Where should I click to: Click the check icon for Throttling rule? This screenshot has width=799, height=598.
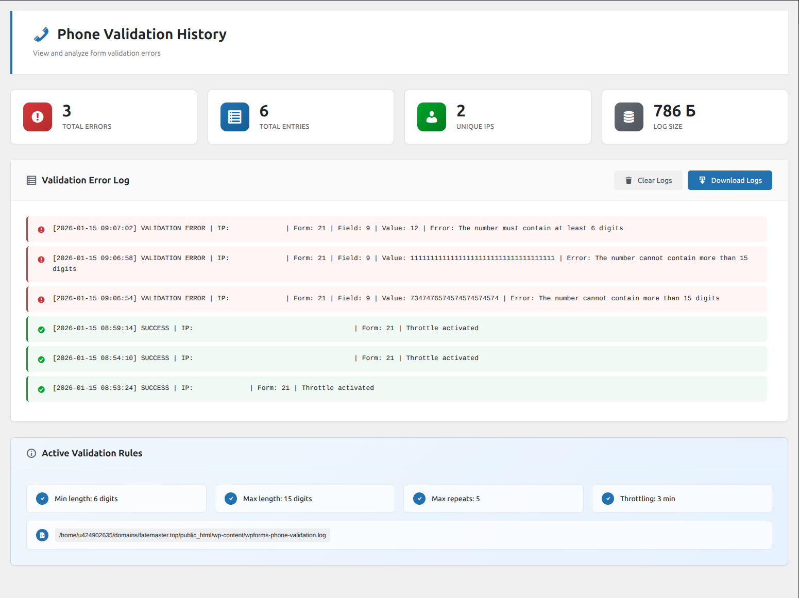608,499
